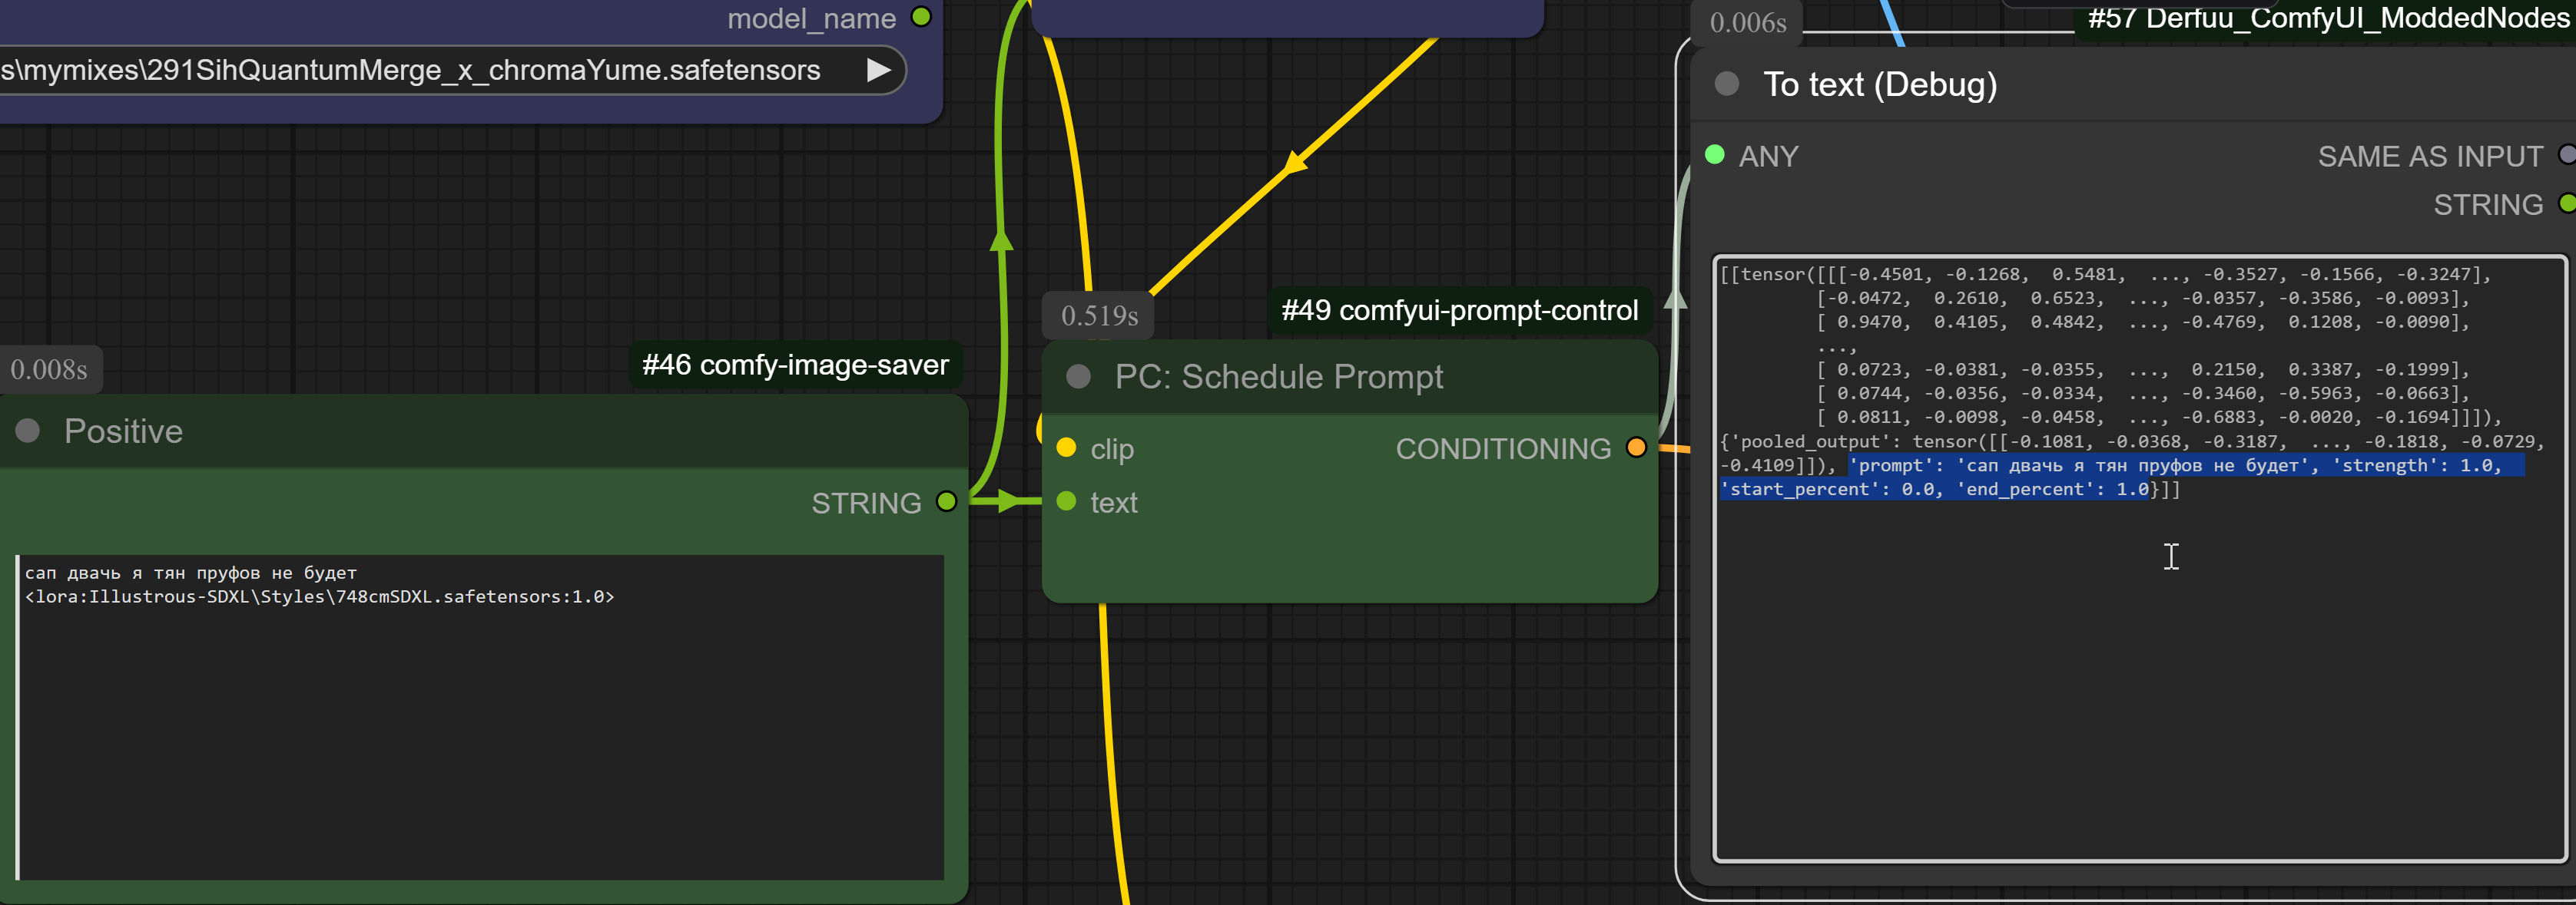Click the text input socket
This screenshot has height=905, width=2576.
(x=1067, y=501)
